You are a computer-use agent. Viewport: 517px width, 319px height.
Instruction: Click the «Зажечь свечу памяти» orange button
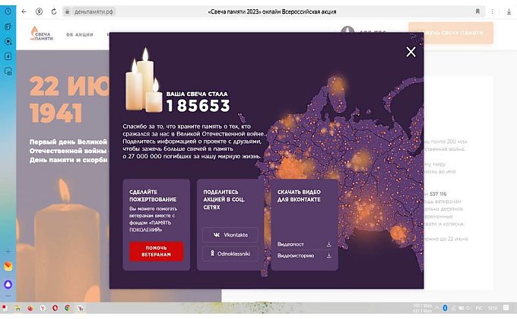pyautogui.click(x=451, y=33)
